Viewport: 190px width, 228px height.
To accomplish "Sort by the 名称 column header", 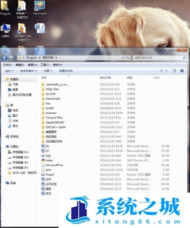I will (43, 78).
